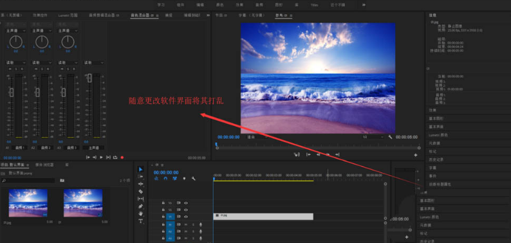Toggle loop playback in mixer transport
Image resolution: width=511 pixels, height=243 pixels.
point(115,157)
